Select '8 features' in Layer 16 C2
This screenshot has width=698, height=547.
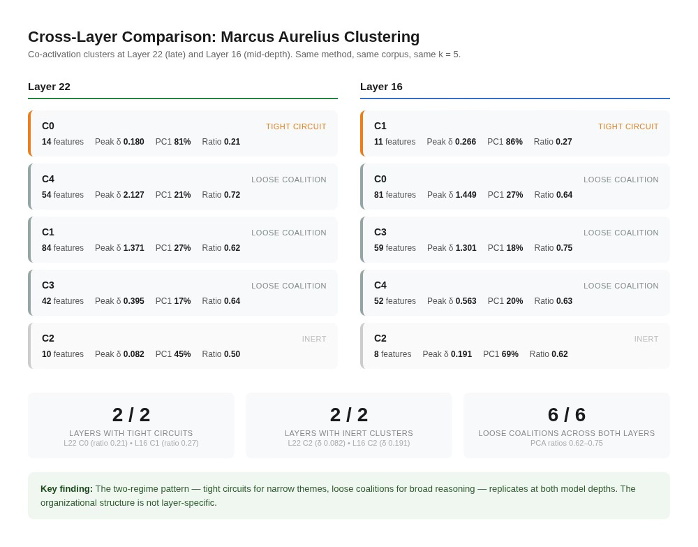pyautogui.click(x=392, y=353)
